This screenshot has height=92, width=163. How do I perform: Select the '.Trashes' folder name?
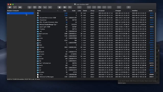[x=42, y=29]
